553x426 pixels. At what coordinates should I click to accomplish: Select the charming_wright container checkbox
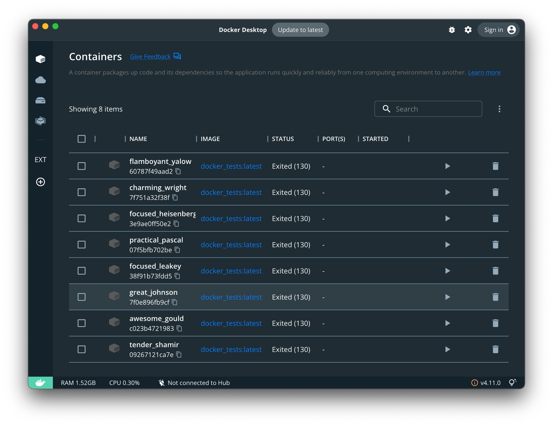(x=82, y=192)
